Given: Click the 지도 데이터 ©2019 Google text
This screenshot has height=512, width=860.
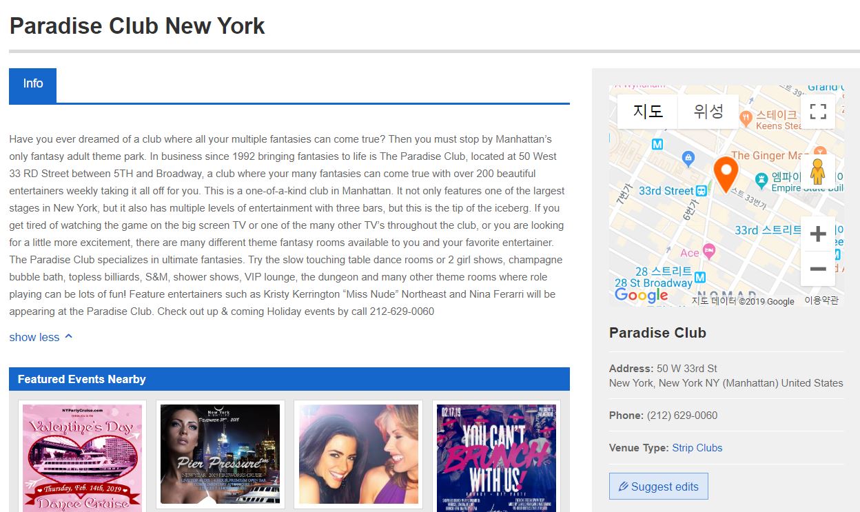Looking at the screenshot, I should (x=743, y=301).
